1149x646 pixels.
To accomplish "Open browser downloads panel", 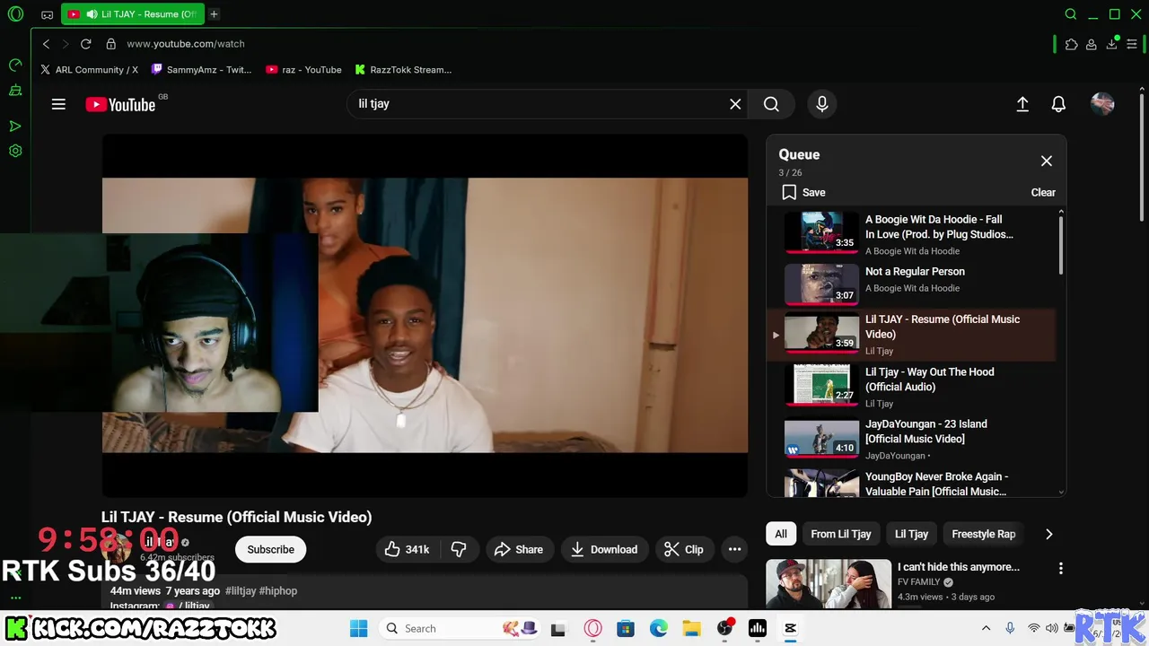I will [x=1111, y=44].
